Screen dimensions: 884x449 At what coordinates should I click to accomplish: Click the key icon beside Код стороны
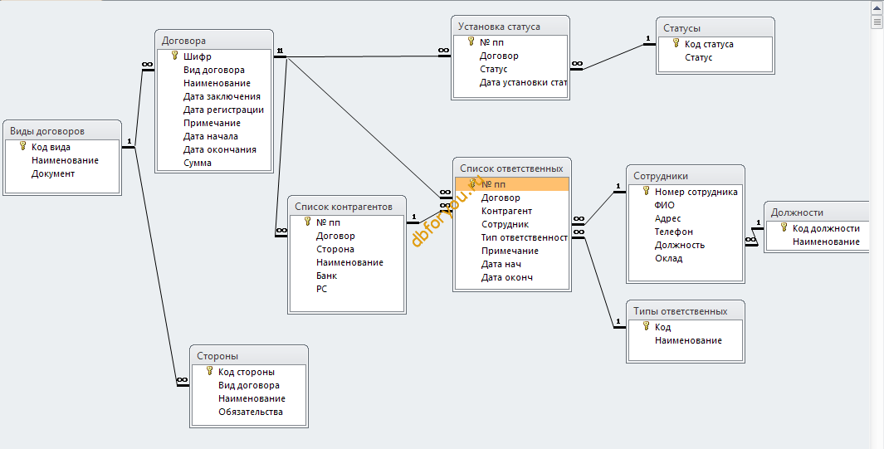(x=210, y=371)
